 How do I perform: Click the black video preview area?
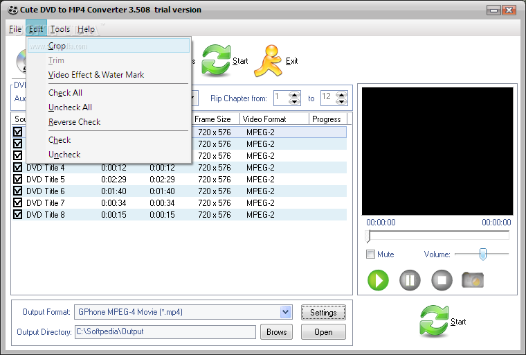click(x=437, y=151)
